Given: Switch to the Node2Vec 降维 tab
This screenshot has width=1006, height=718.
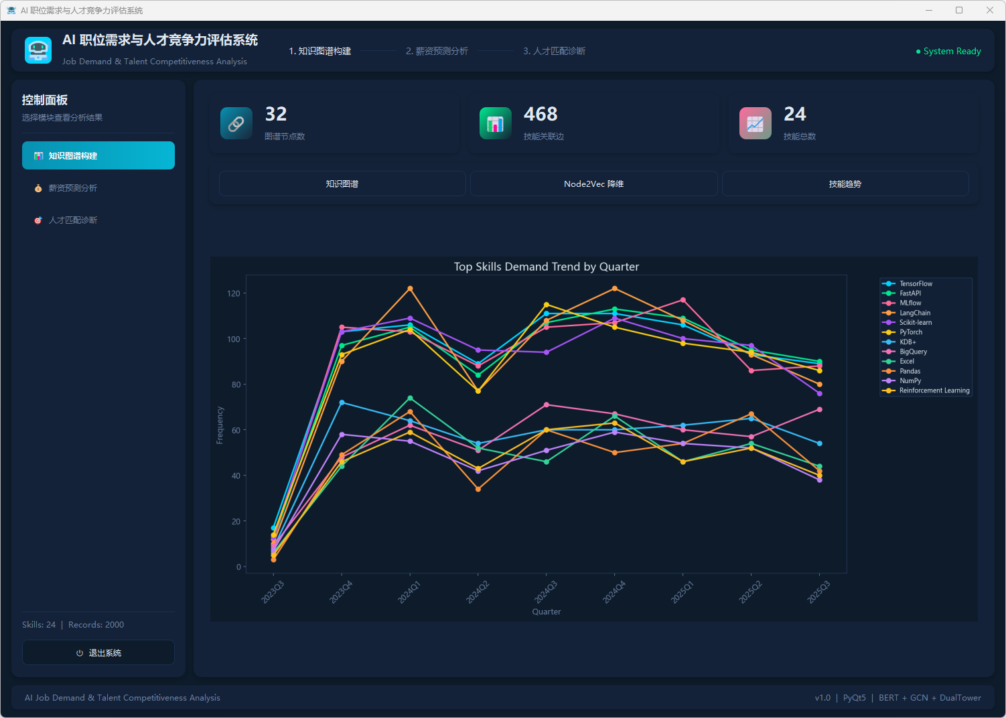Looking at the screenshot, I should (593, 184).
